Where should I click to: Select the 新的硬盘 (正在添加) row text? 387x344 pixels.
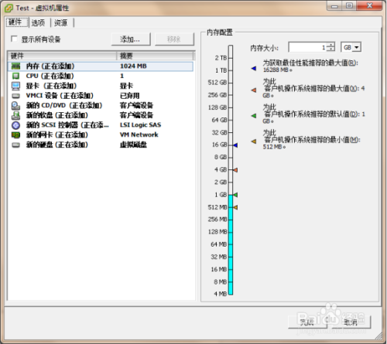pos(57,145)
